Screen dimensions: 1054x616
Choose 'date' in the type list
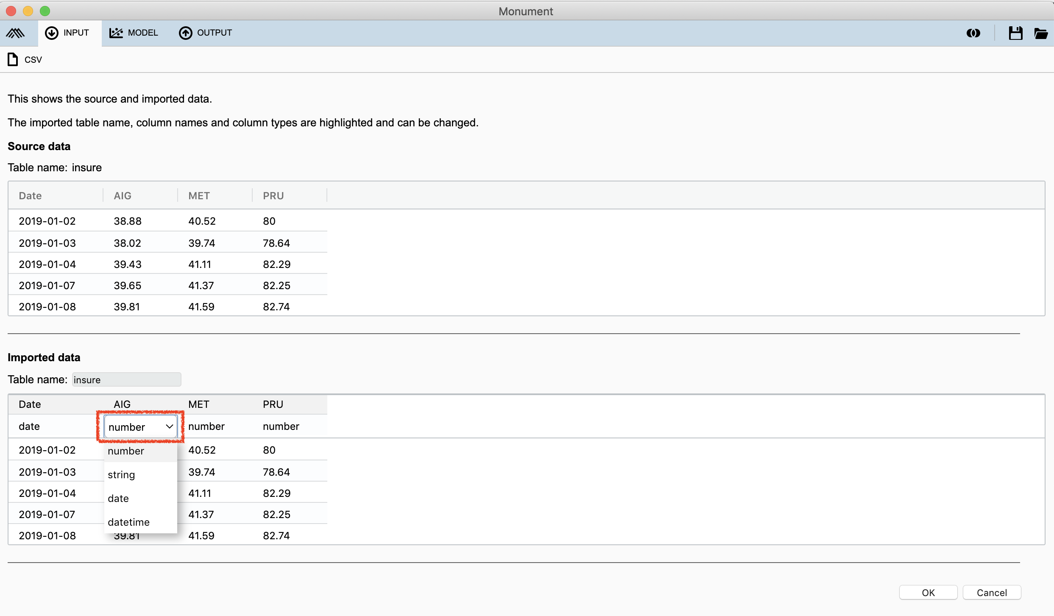click(140, 499)
